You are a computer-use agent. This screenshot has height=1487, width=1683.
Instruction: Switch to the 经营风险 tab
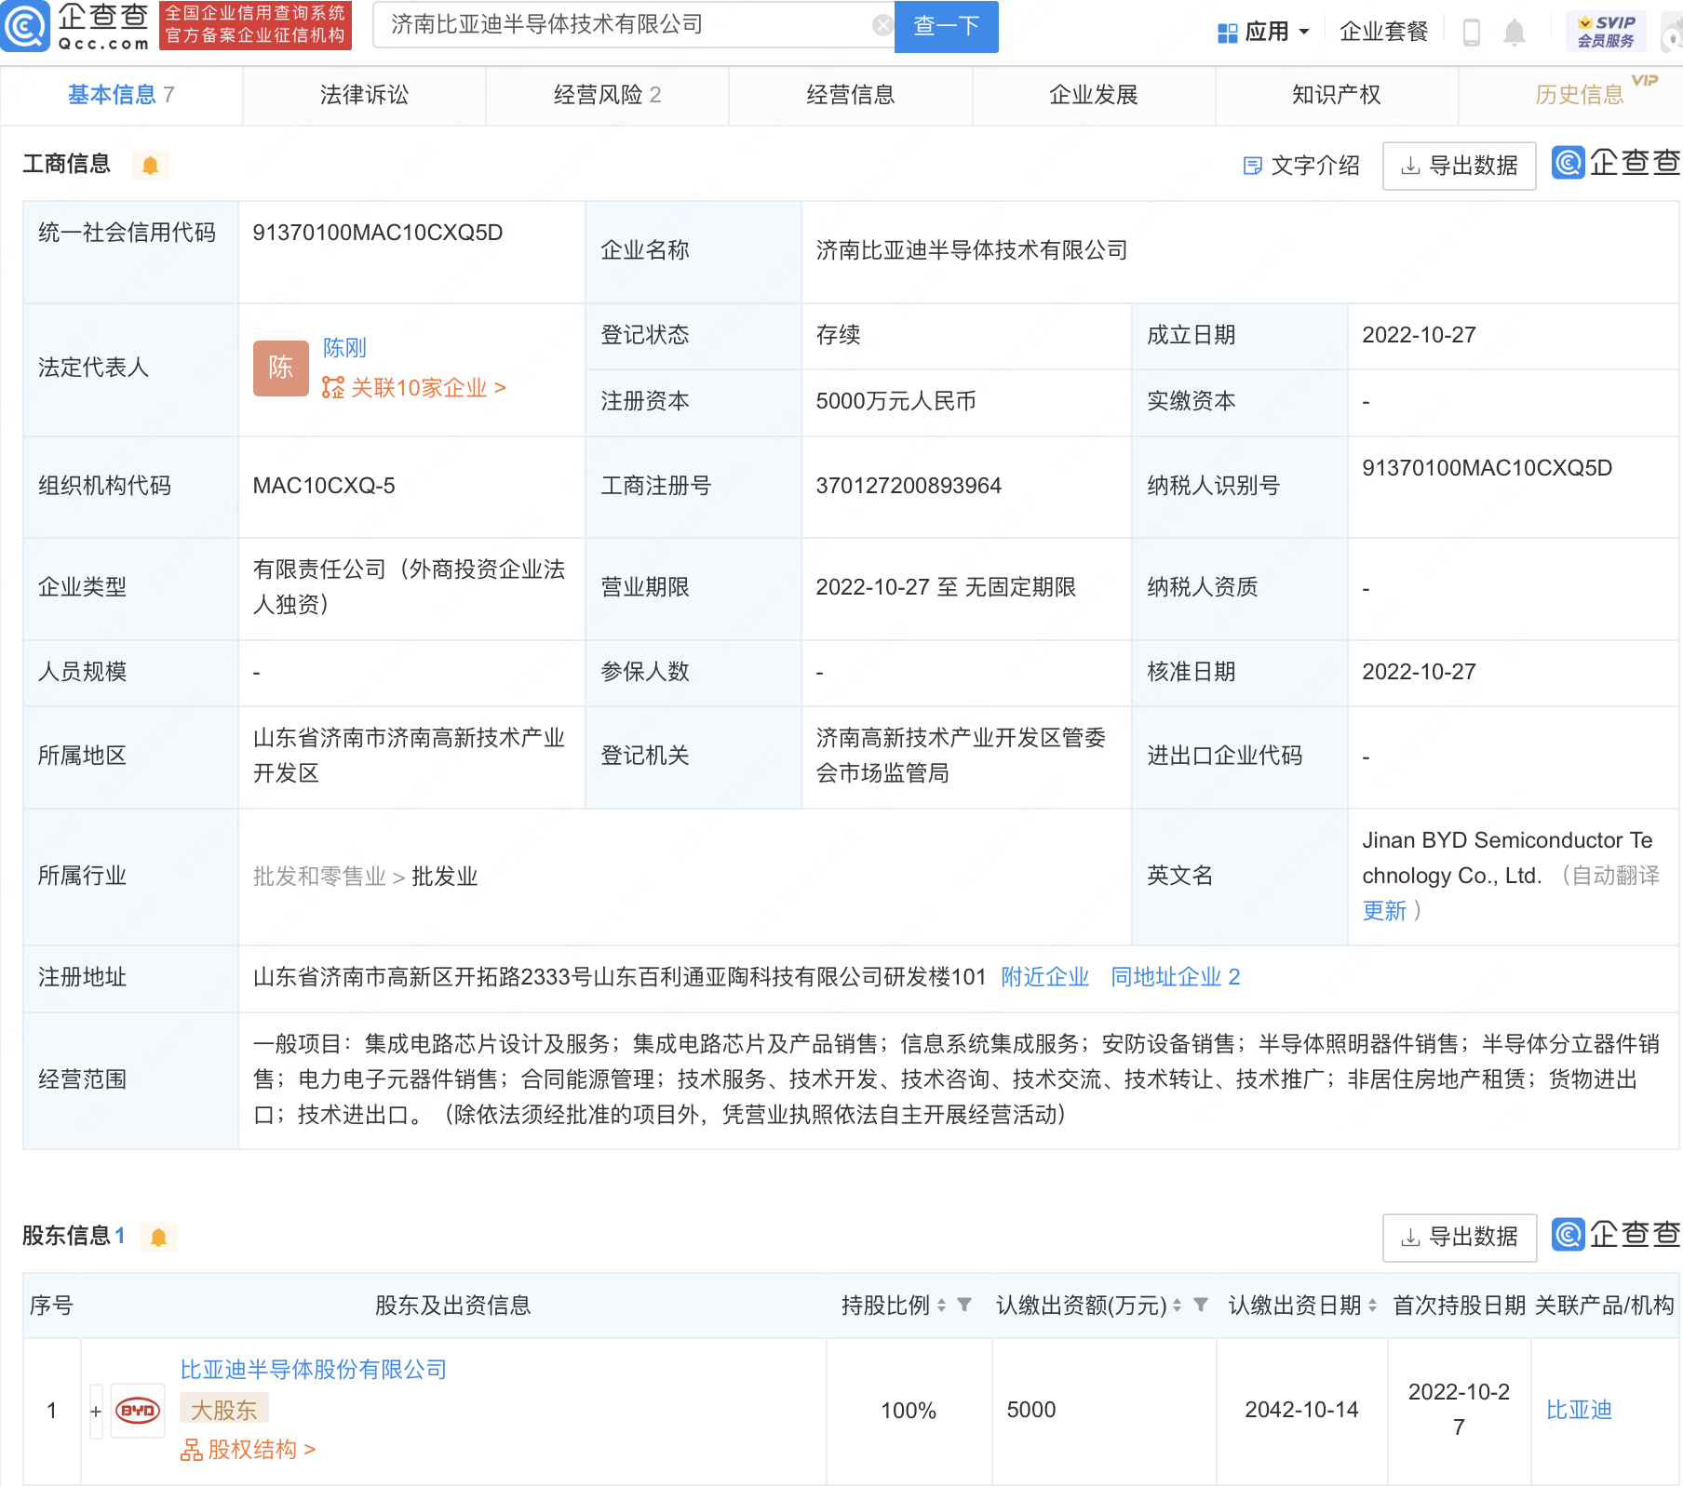click(x=607, y=95)
